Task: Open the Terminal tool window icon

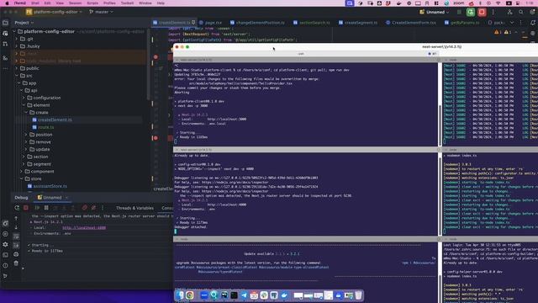Action: [5, 255]
